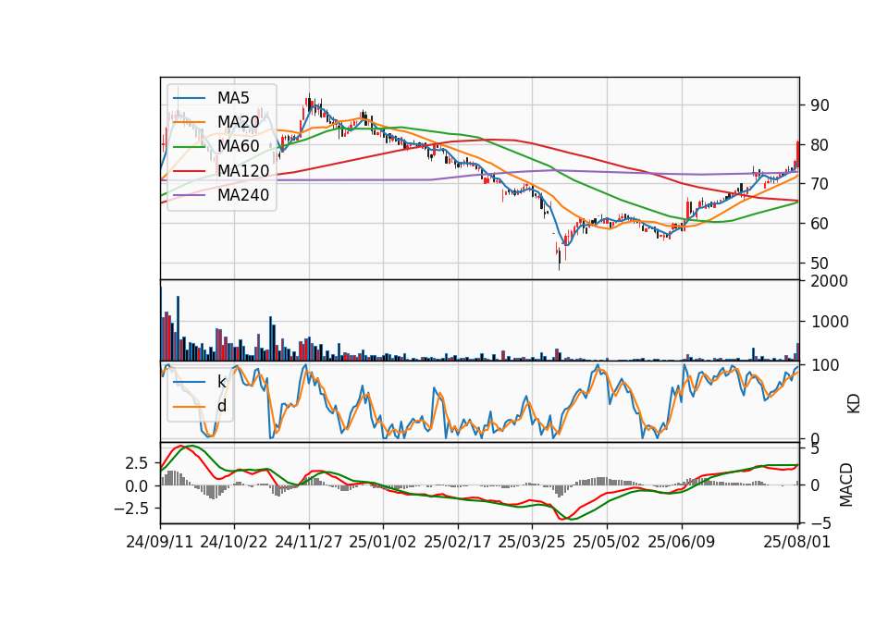This screenshot has height=638, width=888.
Task: Click the volume axis value 2000
Action: 830,281
